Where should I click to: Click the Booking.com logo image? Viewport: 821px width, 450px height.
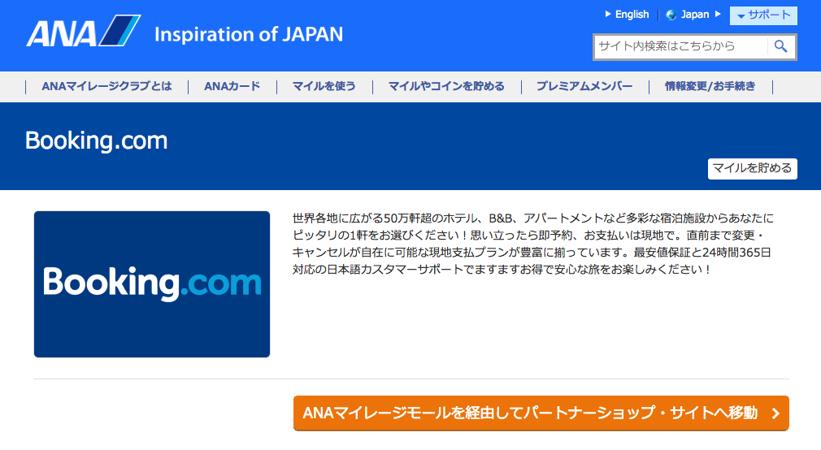pos(152,284)
